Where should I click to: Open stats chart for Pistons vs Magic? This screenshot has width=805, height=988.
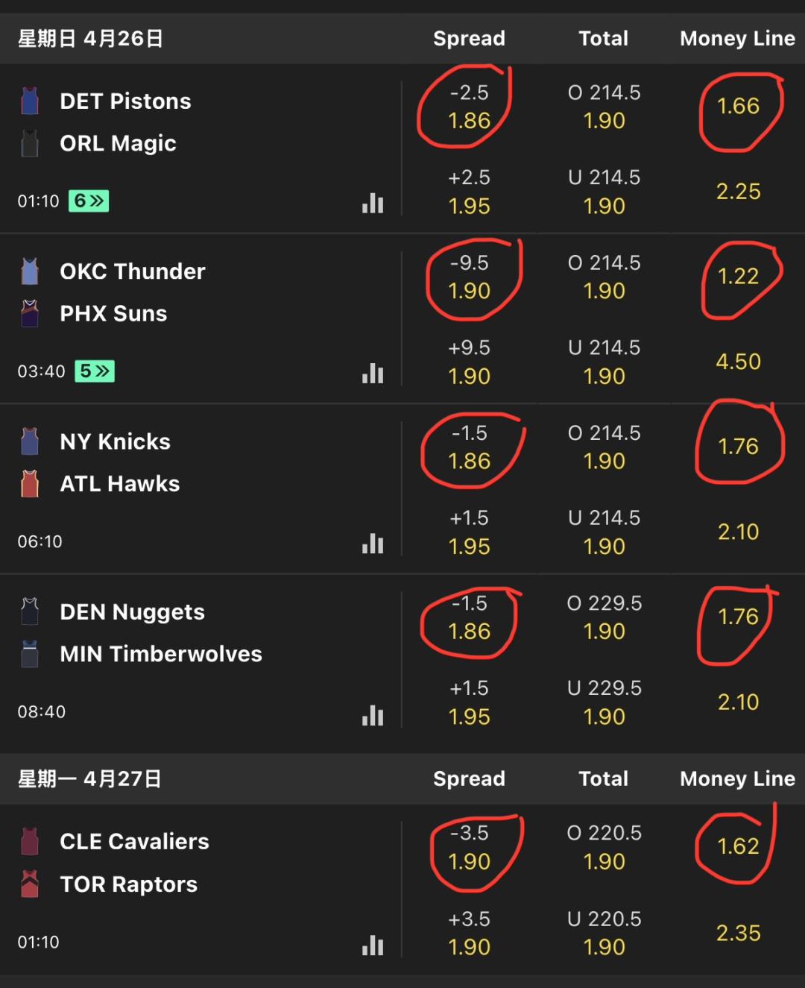373,203
